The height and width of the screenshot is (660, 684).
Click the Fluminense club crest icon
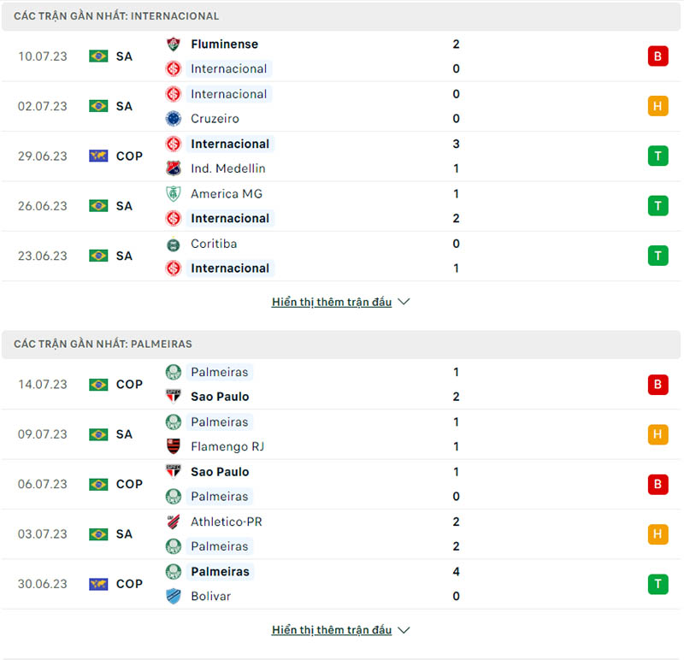pos(174,44)
